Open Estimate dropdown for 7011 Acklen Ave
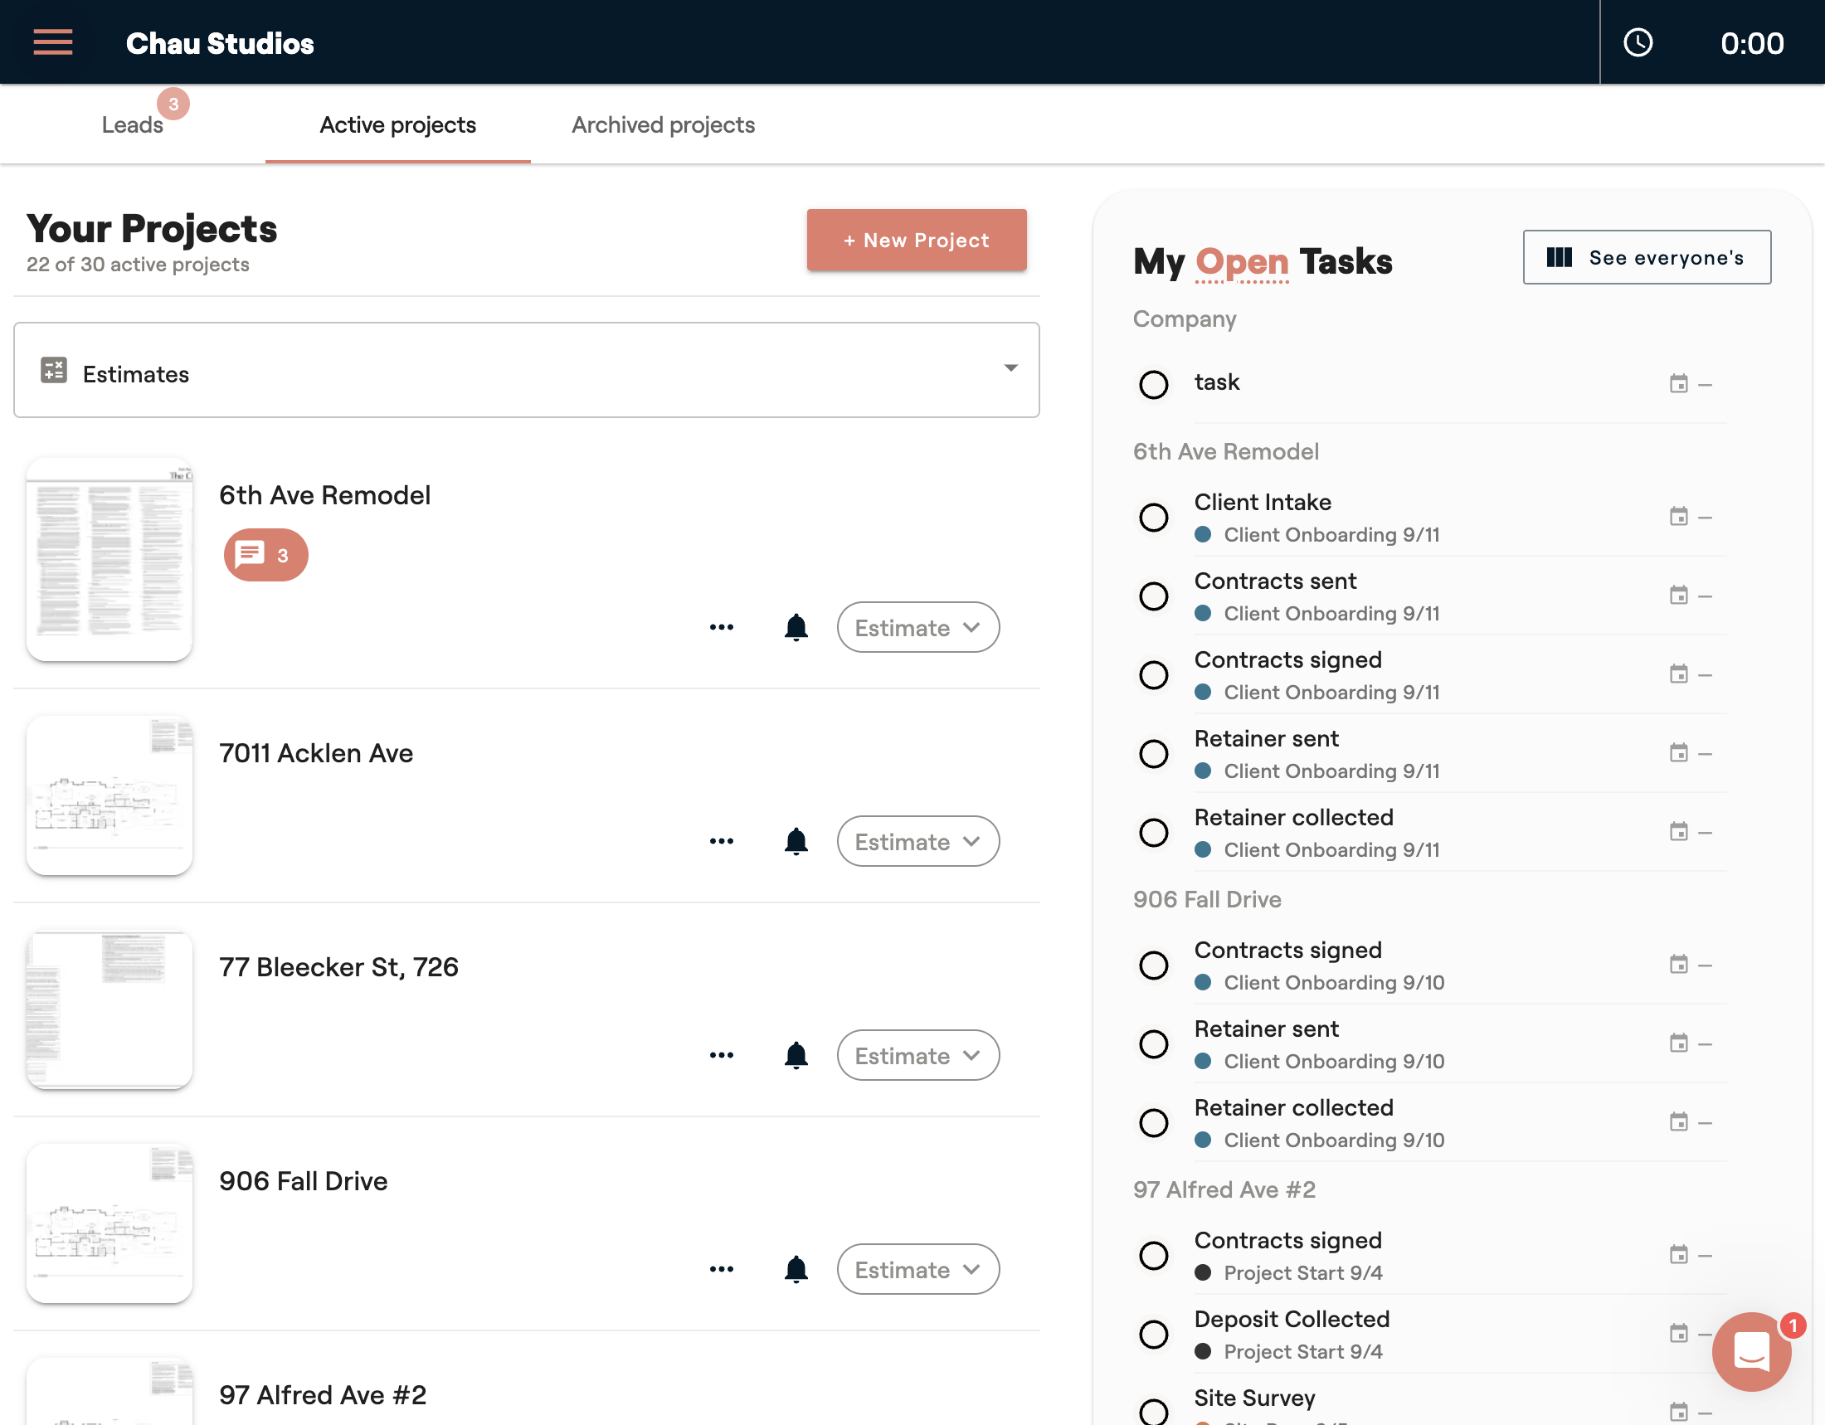This screenshot has width=1825, height=1425. (917, 841)
